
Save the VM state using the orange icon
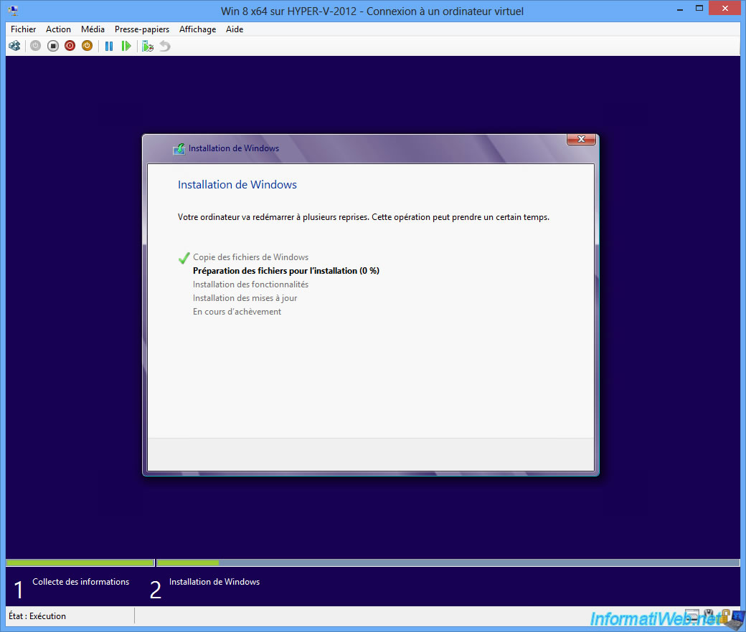tap(87, 46)
